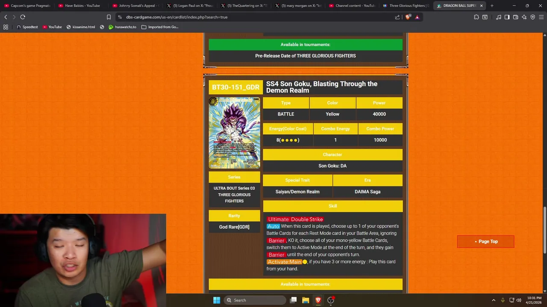
Task: Switch to Have Babies - YouTube tab
Action: tap(81, 6)
